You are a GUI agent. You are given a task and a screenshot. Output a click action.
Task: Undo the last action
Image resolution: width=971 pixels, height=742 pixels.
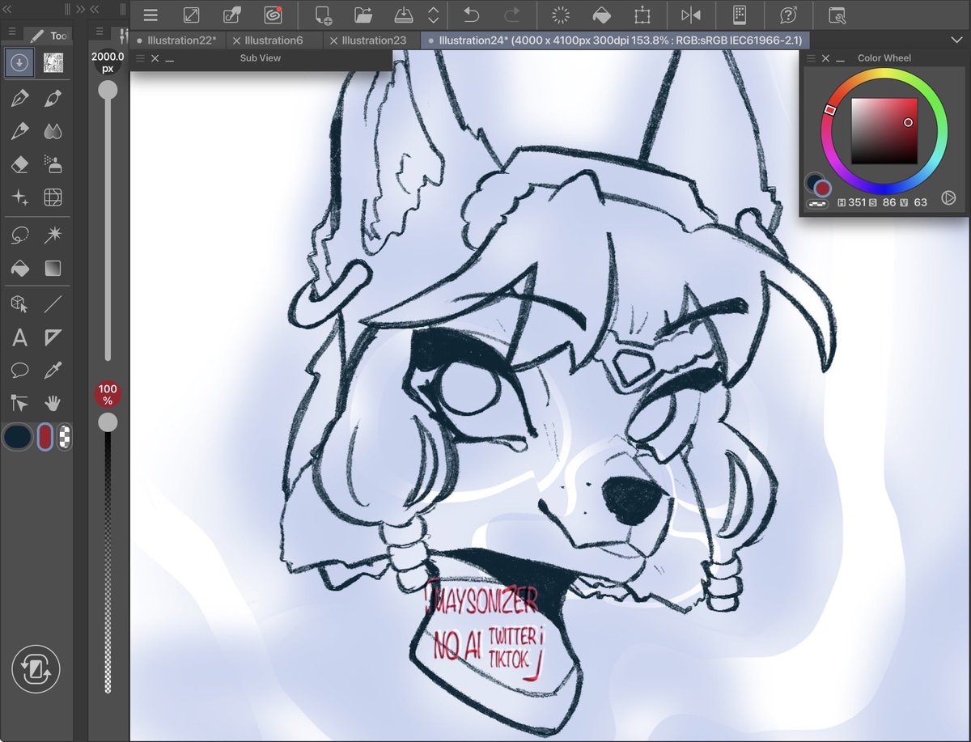tap(471, 15)
